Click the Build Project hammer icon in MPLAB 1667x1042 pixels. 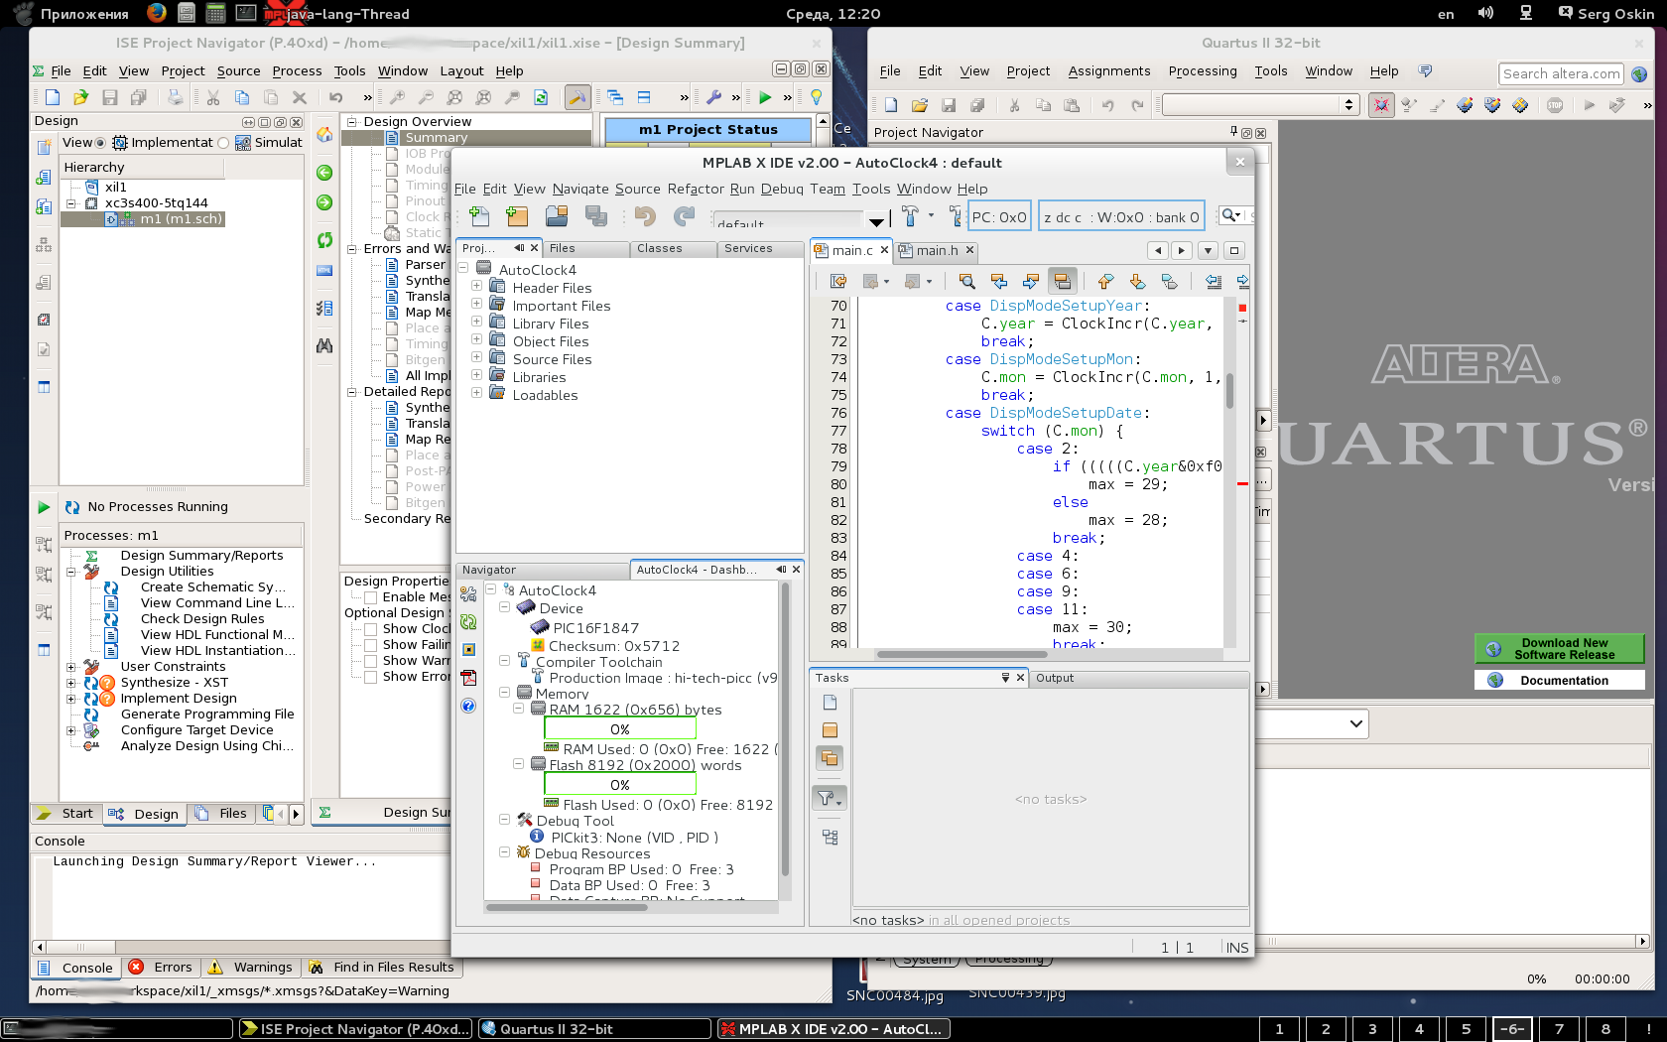pyautogui.click(x=910, y=216)
